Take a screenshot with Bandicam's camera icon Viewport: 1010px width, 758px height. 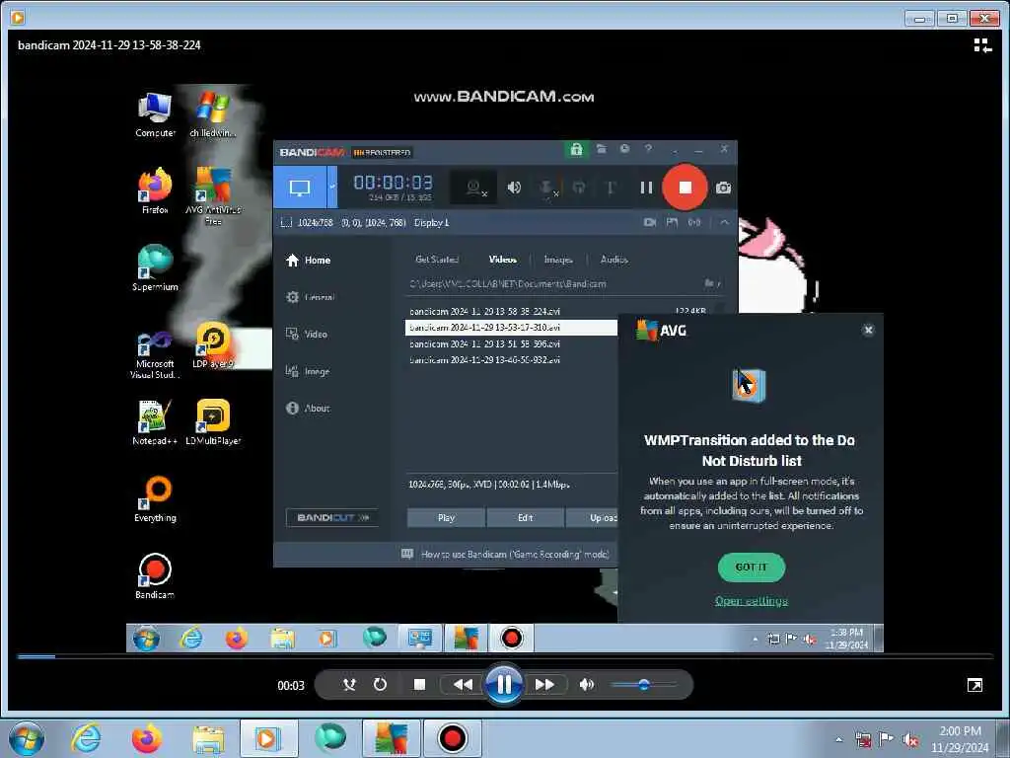coord(723,188)
